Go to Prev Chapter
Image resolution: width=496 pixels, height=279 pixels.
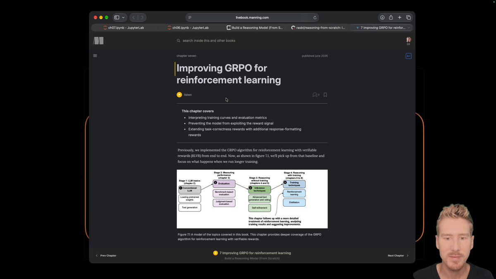point(106,255)
